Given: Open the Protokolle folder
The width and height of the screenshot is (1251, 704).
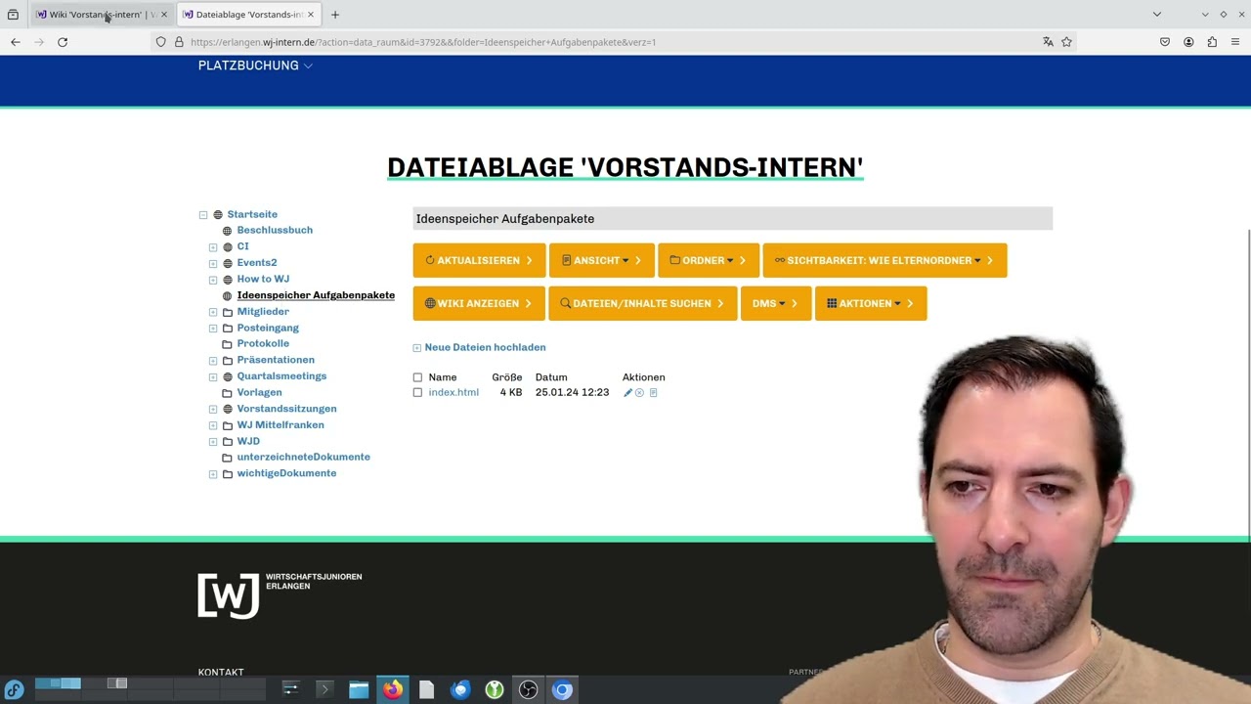Looking at the screenshot, I should coord(263,344).
